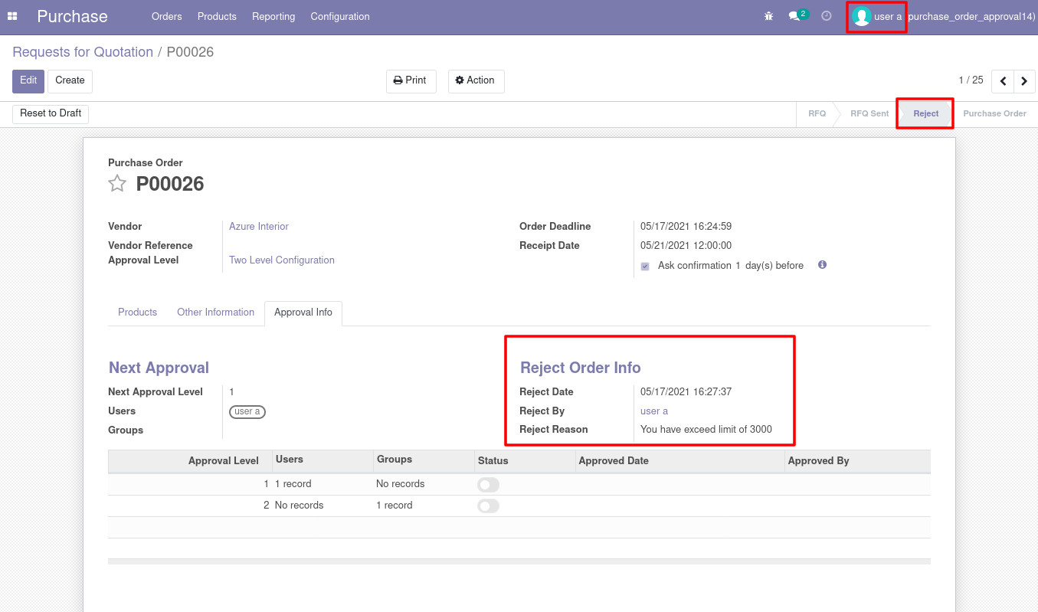
Task: Click the Create button
Action: (70, 81)
